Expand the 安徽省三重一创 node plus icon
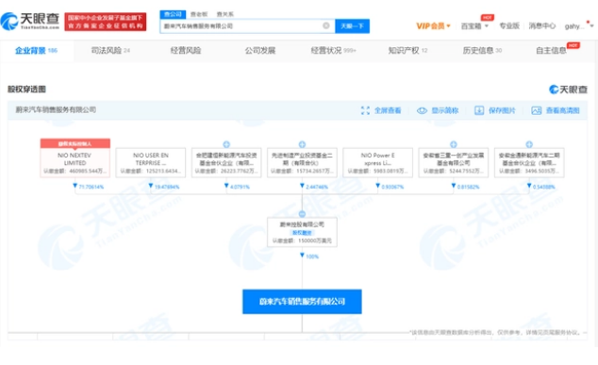598x365 pixels. [x=454, y=144]
